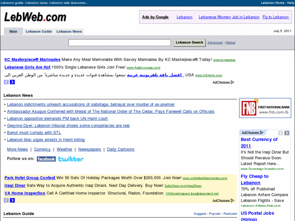Visit SafeDinar.com/IraqiDinar URL
295x221 pixels.
point(183,186)
